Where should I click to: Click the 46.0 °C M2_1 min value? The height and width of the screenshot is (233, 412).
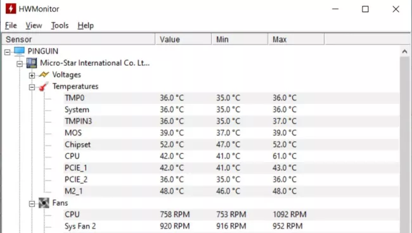click(x=228, y=191)
